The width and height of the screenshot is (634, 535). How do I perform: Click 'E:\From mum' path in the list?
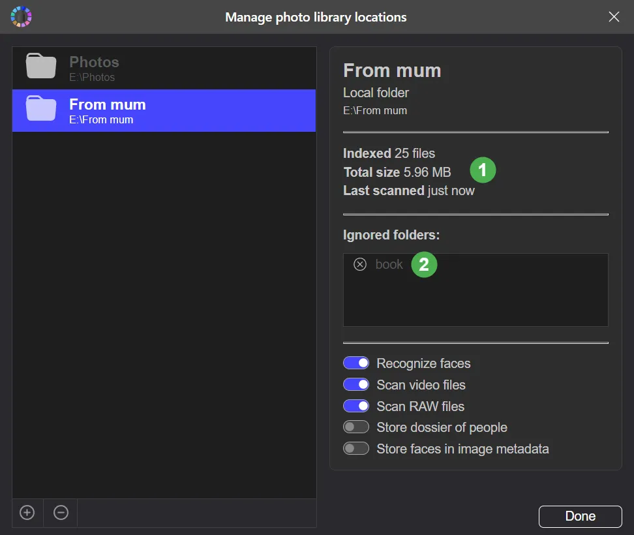coord(101,119)
